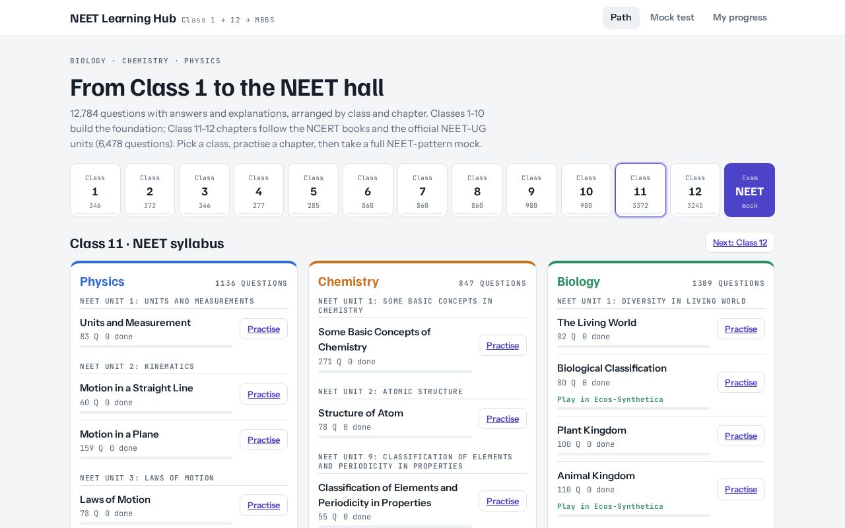Practise Laws of Motion chapter
Viewport: 845px width, 528px height.
263,505
